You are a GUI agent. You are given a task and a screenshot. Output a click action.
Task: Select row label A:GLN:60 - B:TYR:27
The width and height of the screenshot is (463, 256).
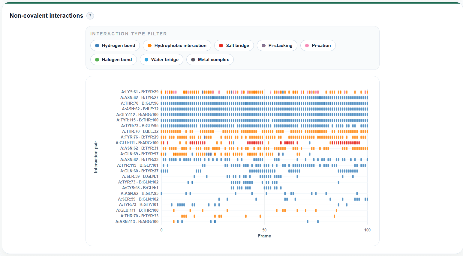coord(139,171)
